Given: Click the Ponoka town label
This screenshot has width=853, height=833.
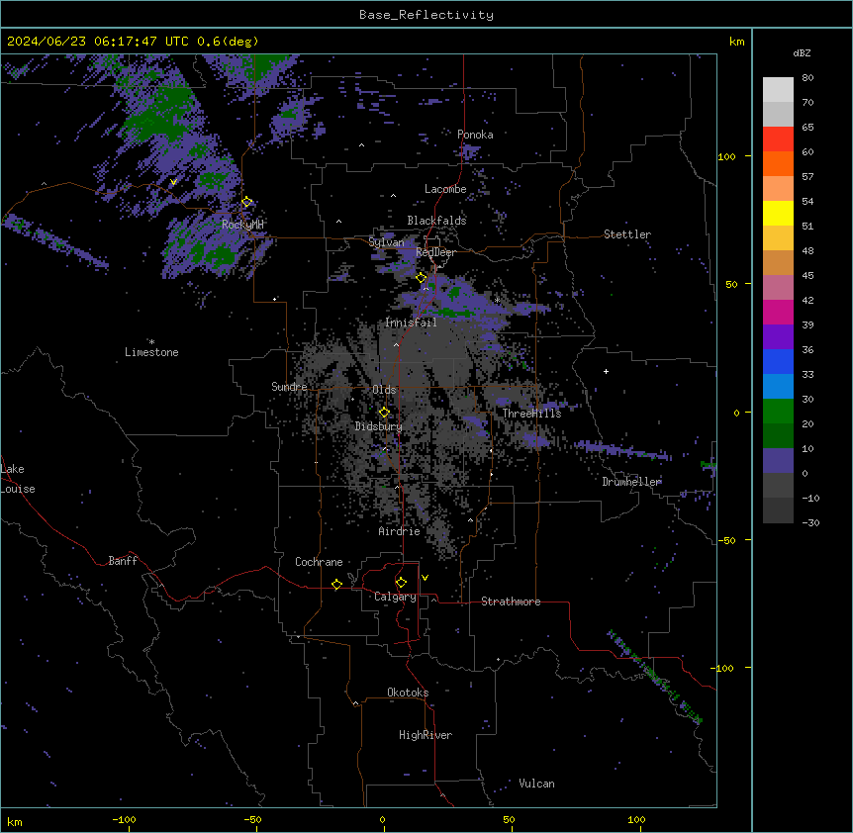Looking at the screenshot, I should coord(475,135).
